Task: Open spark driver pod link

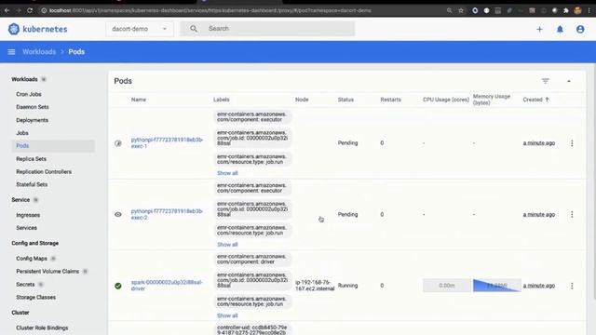Action: pyautogui.click(x=167, y=286)
